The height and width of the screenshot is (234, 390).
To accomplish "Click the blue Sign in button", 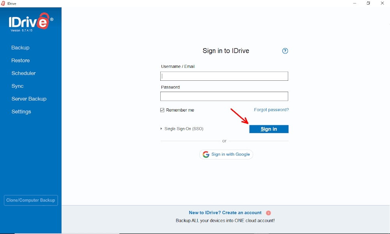I will pos(269,129).
